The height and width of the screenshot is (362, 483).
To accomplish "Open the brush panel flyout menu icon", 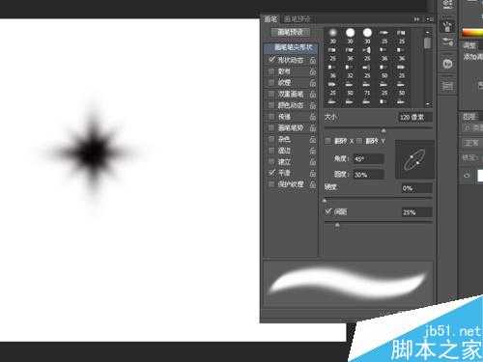I will point(429,19).
